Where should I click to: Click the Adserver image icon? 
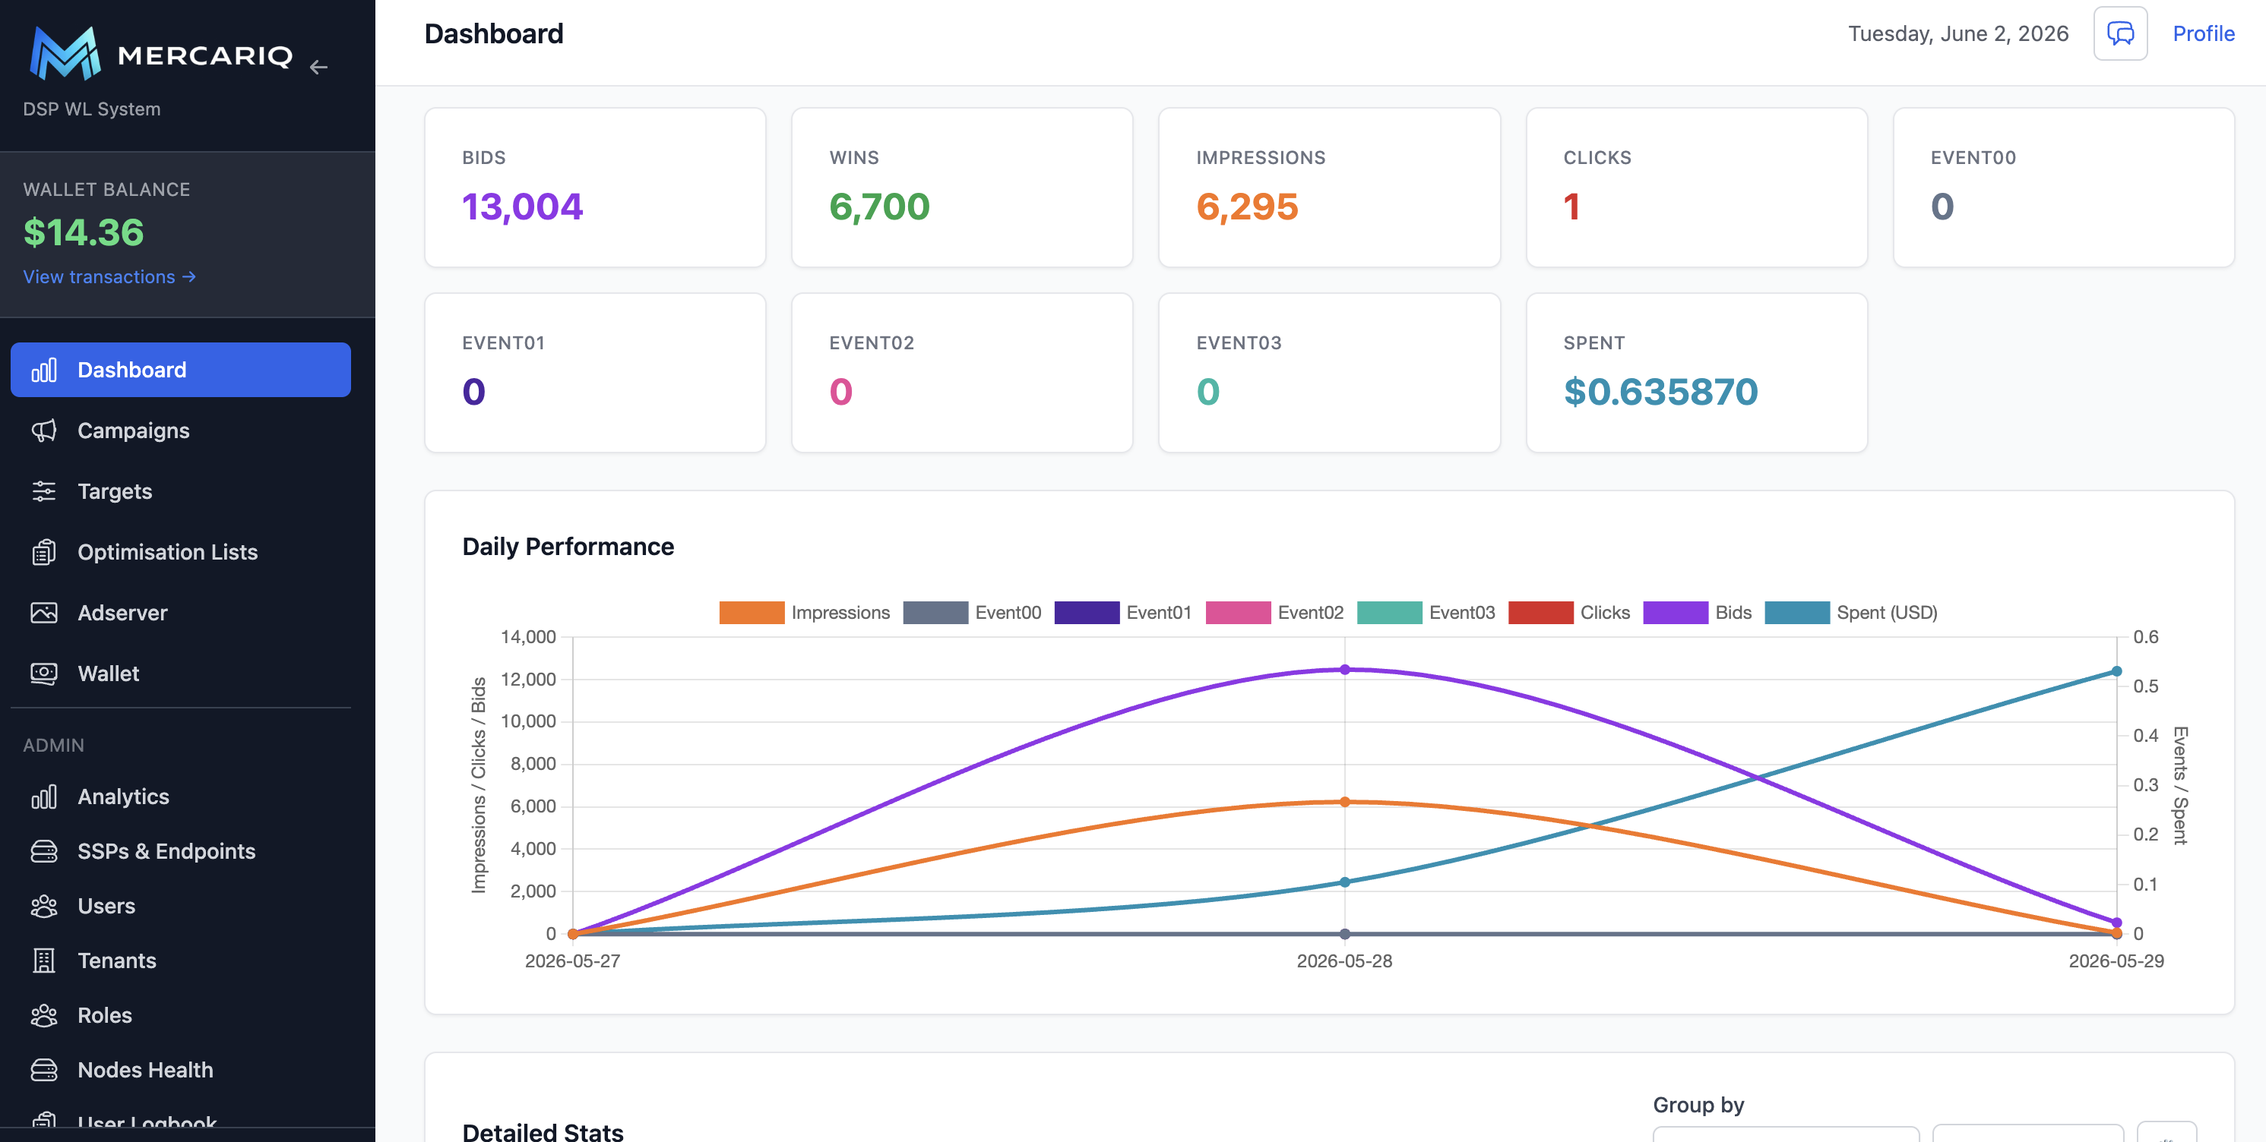[44, 613]
